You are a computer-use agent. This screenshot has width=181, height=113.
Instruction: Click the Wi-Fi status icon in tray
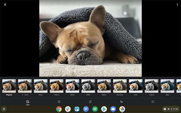pos(169,109)
